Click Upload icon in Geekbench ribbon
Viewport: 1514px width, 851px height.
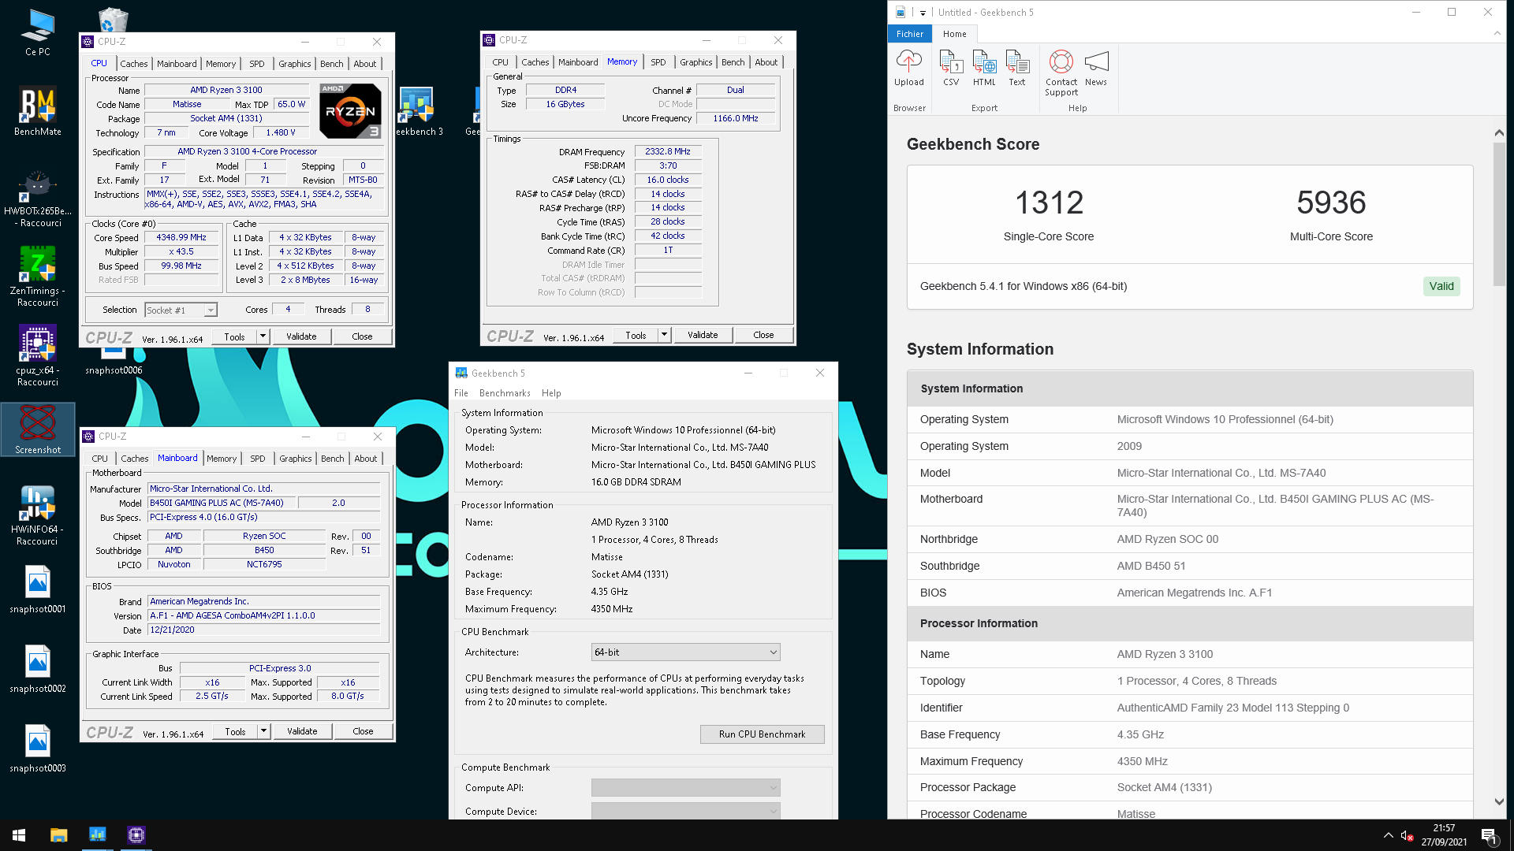[x=908, y=69]
